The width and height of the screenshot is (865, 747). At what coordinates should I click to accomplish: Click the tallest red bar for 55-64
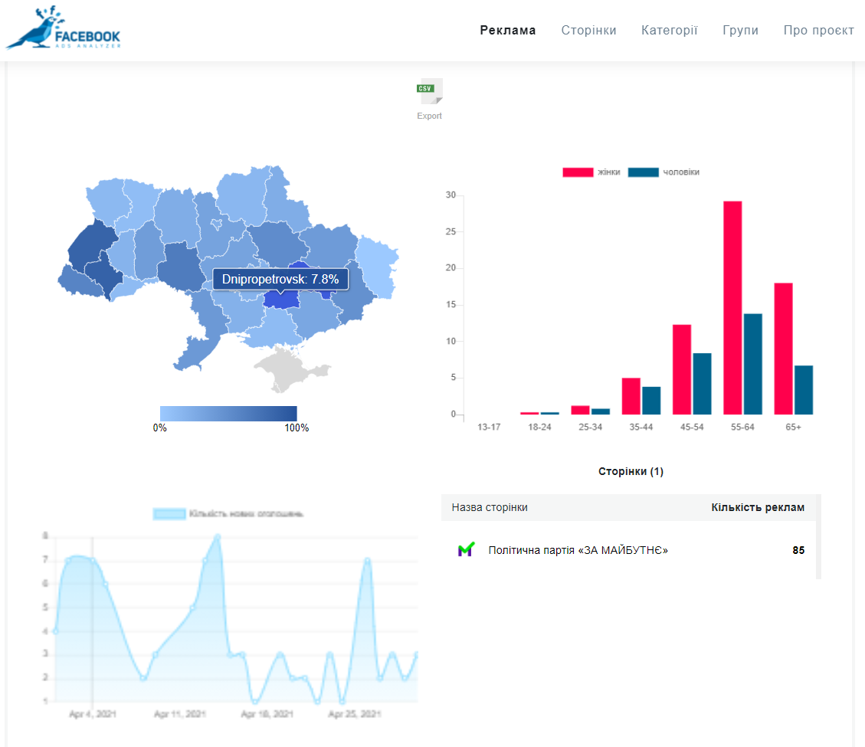click(x=732, y=306)
